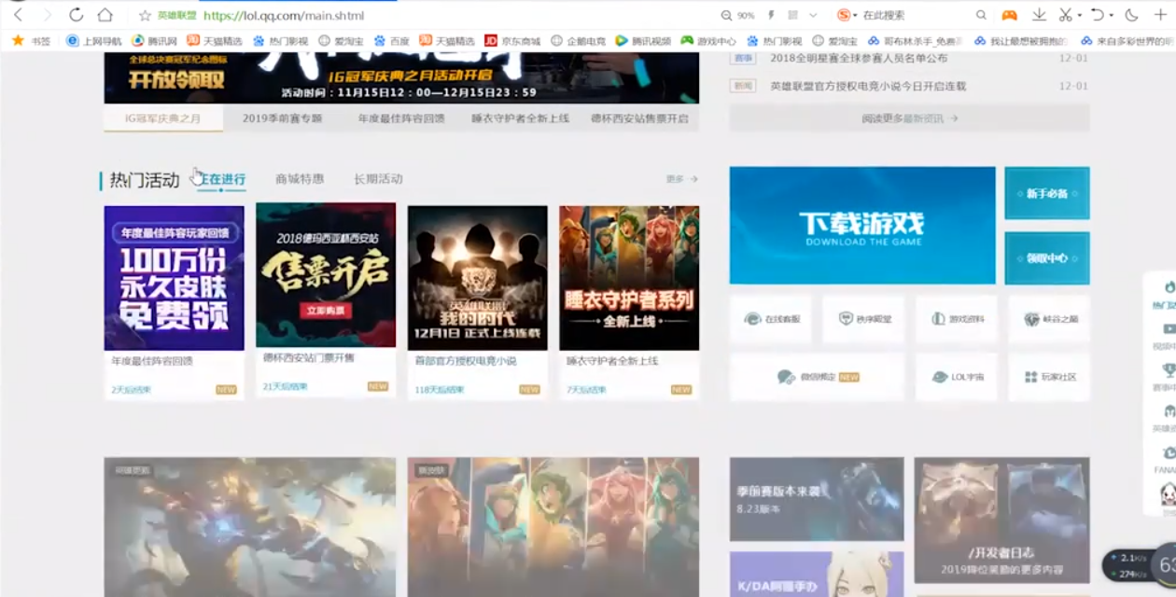Viewport: 1176px width, 597px height.
Task: Open the 100万份永久皮肤免费领 activity card
Action: click(174, 278)
